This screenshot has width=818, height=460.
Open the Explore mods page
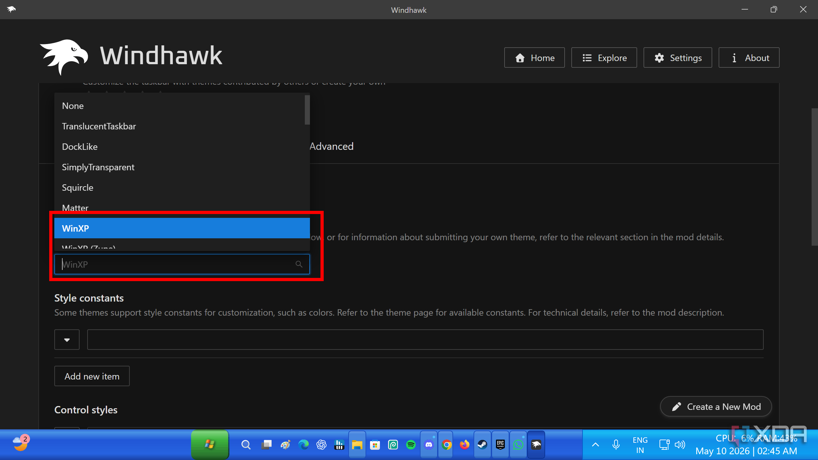604,58
